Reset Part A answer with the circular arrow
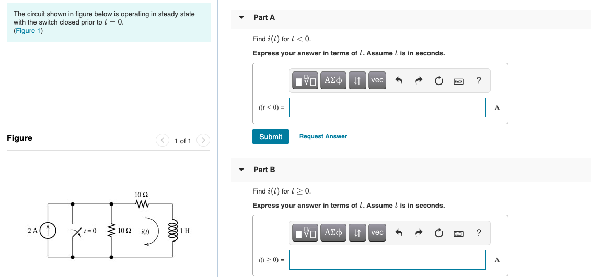The width and height of the screenshot is (591, 277). 439,80
